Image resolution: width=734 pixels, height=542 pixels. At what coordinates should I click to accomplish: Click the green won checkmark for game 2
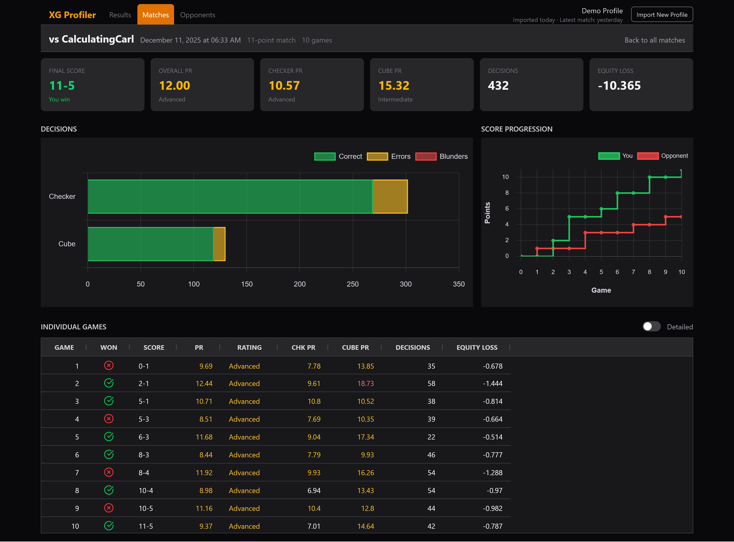click(109, 383)
